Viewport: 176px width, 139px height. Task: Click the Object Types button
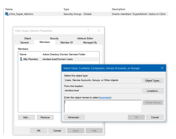(x=153, y=81)
